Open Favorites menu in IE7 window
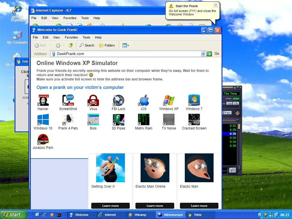Screen dimensions: 292x219 pos(70,18)
